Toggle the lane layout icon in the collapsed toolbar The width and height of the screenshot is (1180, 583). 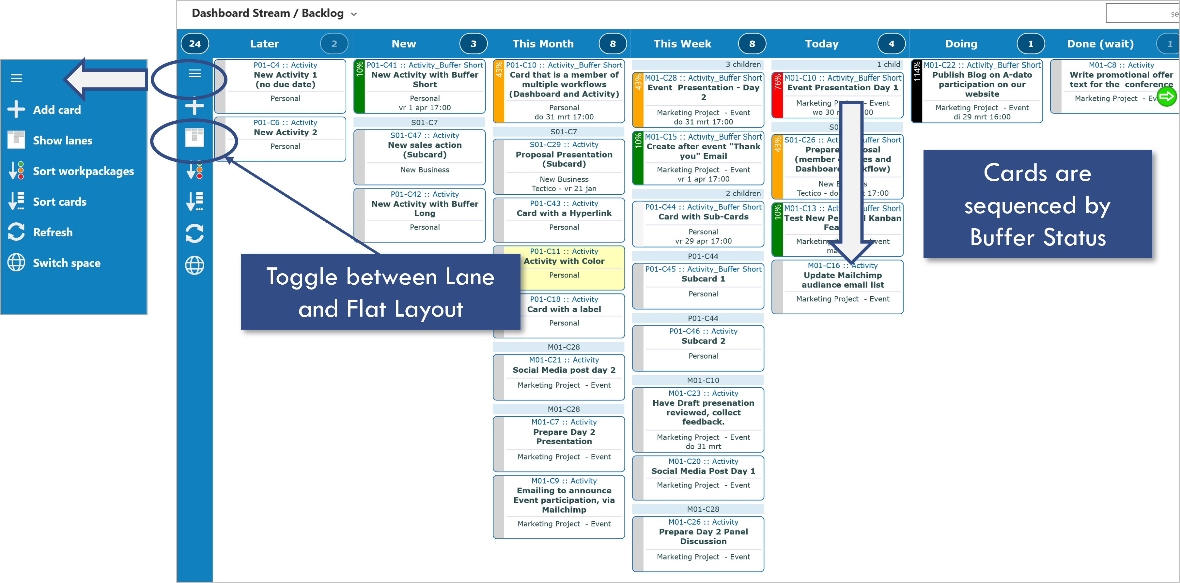[x=195, y=137]
